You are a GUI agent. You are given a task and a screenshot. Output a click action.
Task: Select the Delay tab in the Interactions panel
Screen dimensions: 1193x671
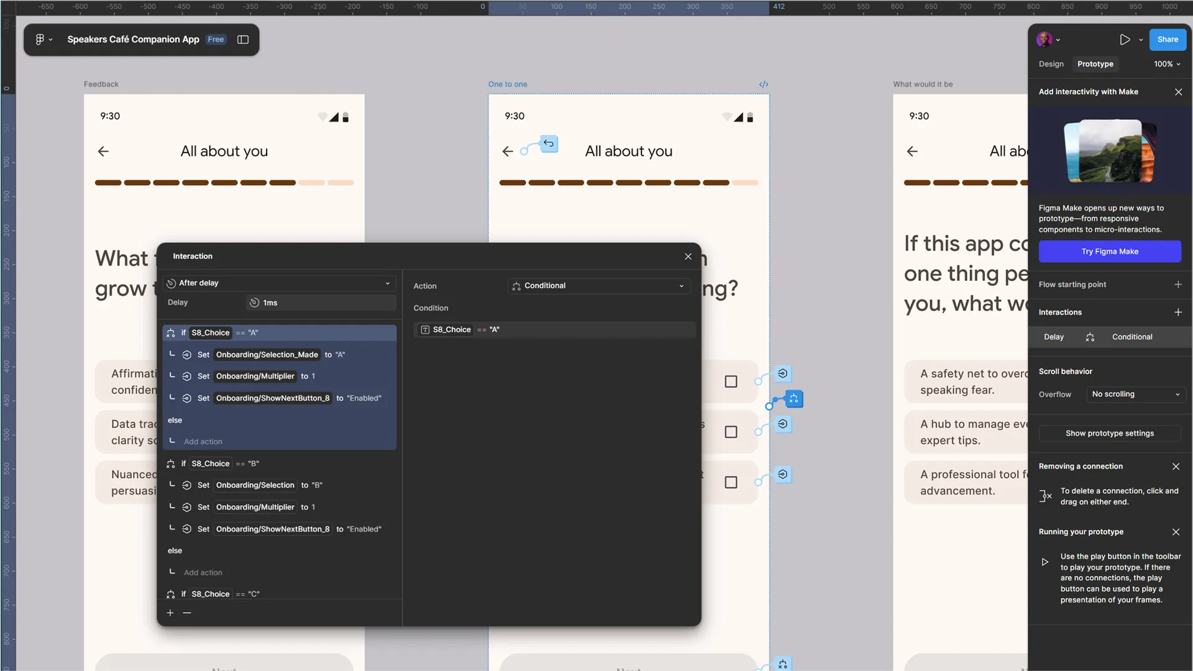(1053, 337)
